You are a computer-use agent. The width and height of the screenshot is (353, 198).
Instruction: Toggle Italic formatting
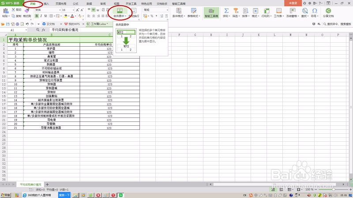click(x=41, y=16)
